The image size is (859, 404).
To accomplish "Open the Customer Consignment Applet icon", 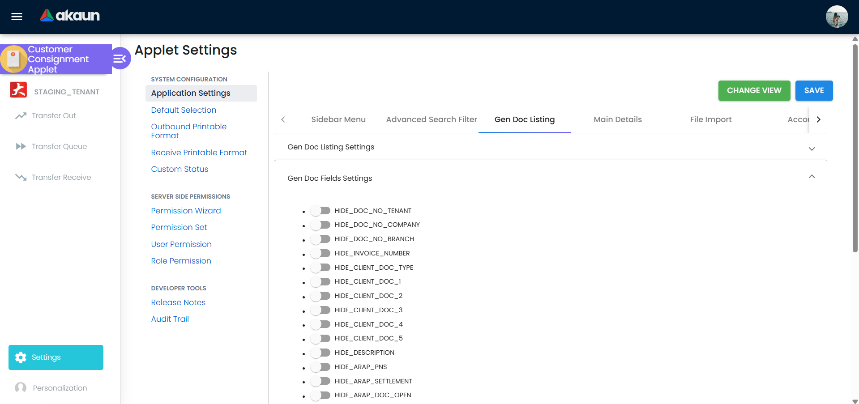I will [14, 59].
